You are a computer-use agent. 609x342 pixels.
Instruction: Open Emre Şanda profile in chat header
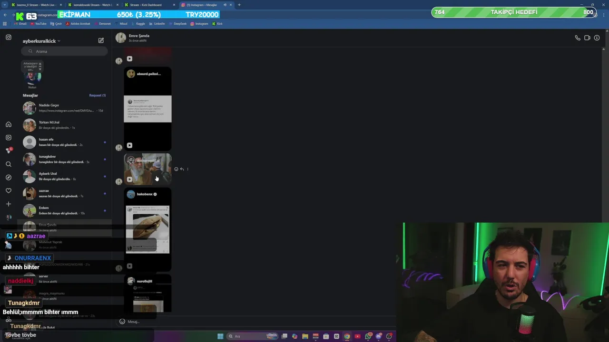coord(133,38)
